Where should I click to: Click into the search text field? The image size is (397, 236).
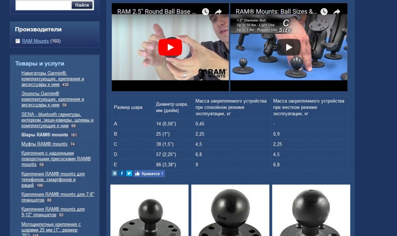[42, 5]
